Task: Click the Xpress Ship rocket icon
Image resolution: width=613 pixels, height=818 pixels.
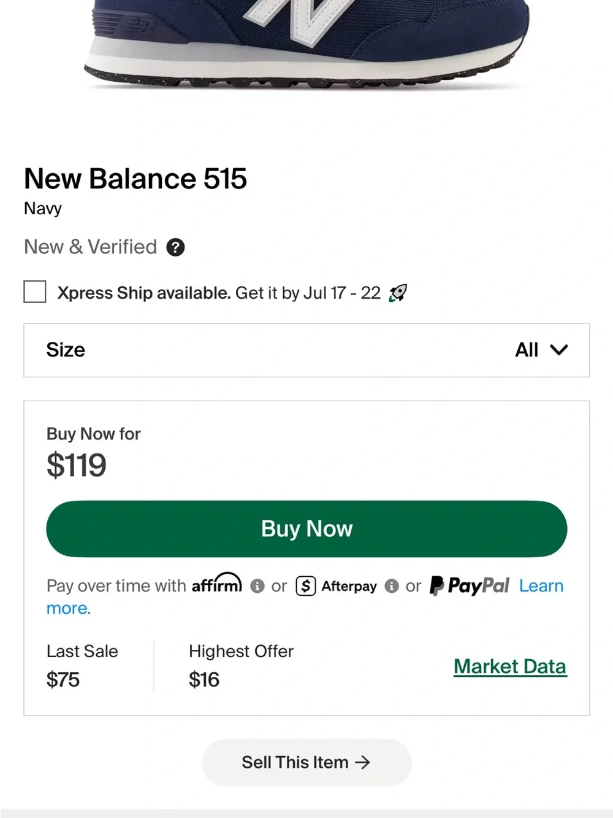Action: click(398, 293)
